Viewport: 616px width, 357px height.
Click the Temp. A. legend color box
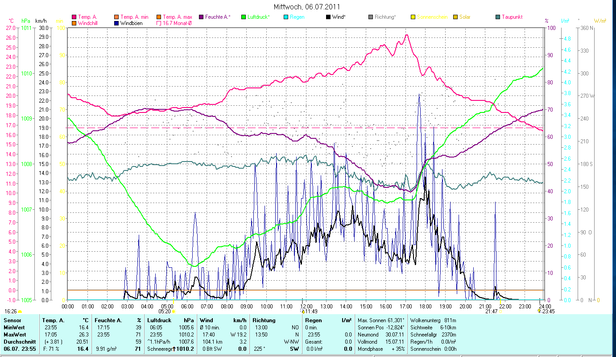(74, 17)
